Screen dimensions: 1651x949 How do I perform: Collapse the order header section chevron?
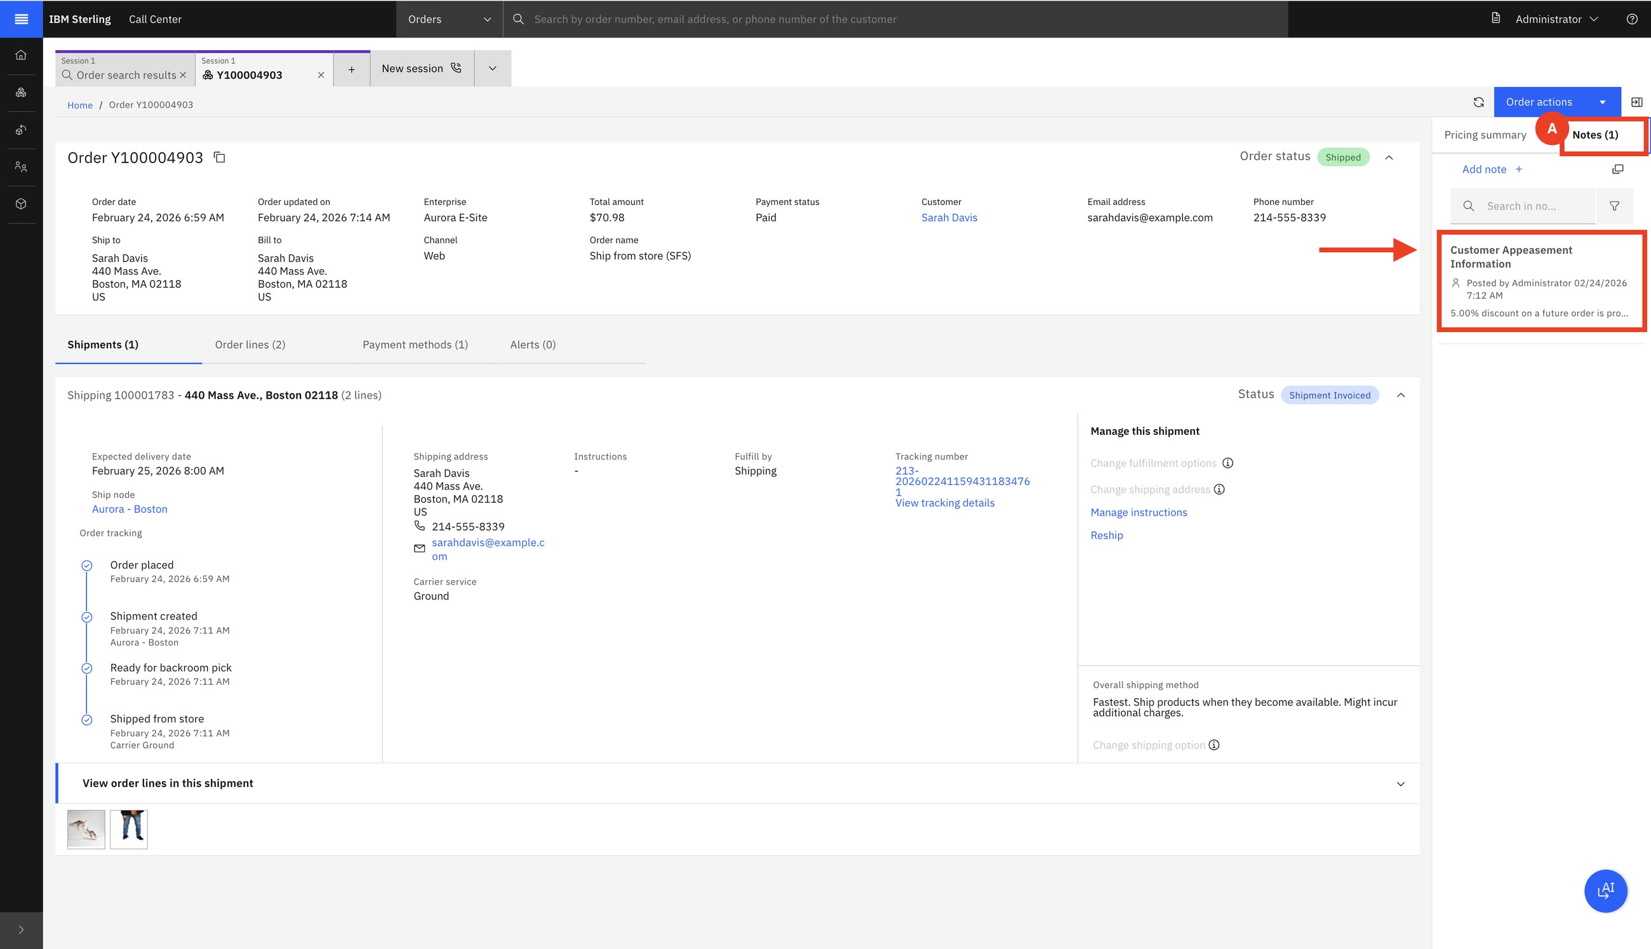(x=1389, y=157)
